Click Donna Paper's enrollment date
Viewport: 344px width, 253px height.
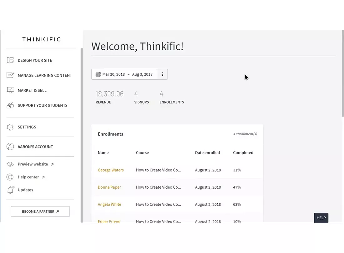point(208,187)
